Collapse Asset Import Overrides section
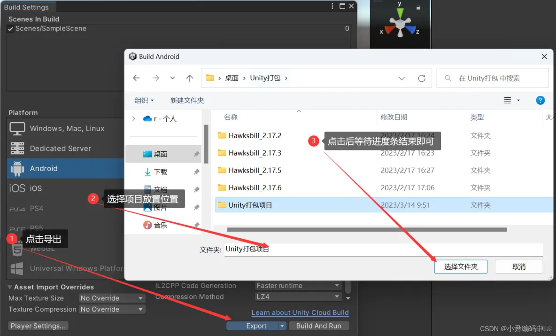Image resolution: width=556 pixels, height=336 pixels. [9, 287]
